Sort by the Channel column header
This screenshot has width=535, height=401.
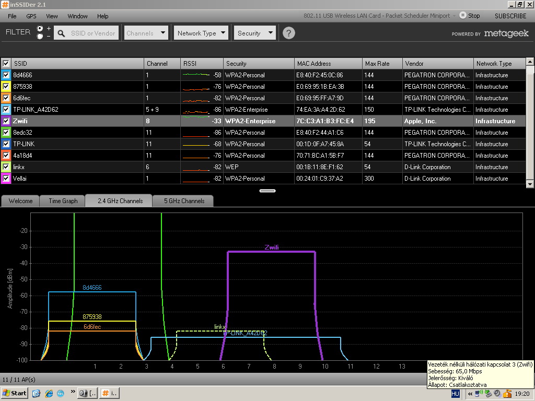coord(162,63)
